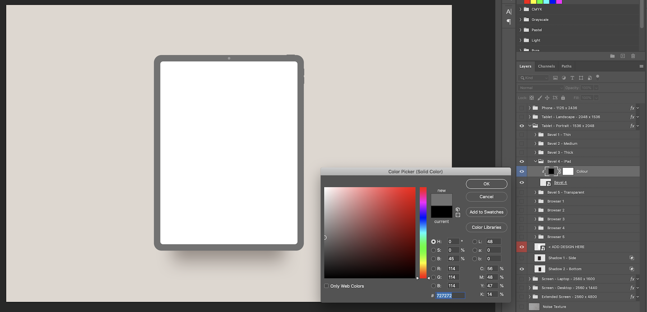The height and width of the screenshot is (312, 647).
Task: Open Color Libraries
Action: tap(486, 228)
